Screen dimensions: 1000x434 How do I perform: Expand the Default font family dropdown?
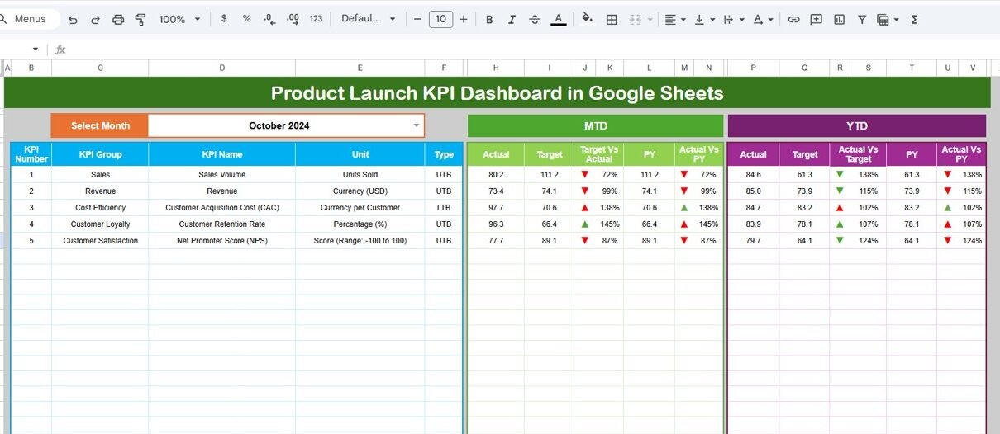369,19
